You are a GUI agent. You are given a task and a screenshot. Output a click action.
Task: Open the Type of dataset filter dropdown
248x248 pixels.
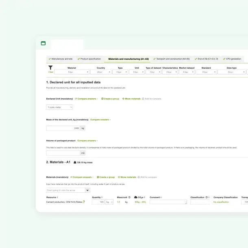click(153, 72)
